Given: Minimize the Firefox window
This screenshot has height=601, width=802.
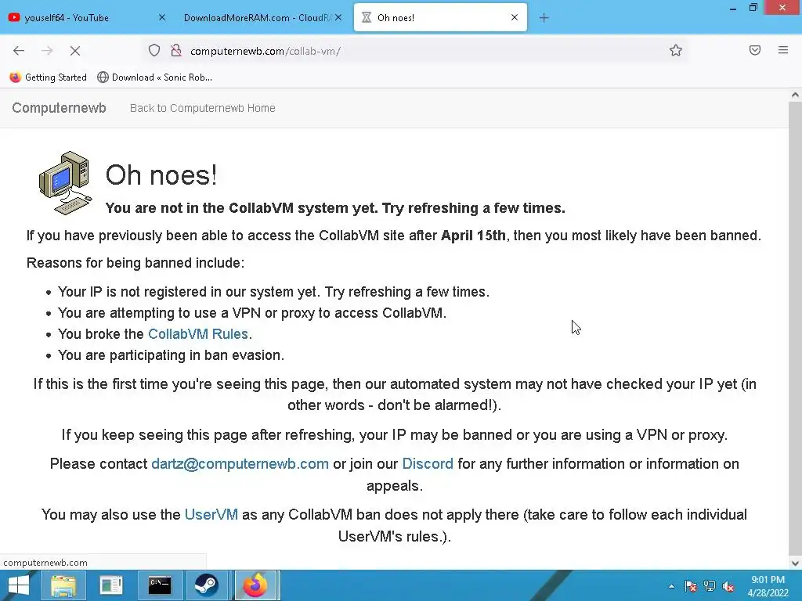Looking at the screenshot, I should (x=733, y=8).
